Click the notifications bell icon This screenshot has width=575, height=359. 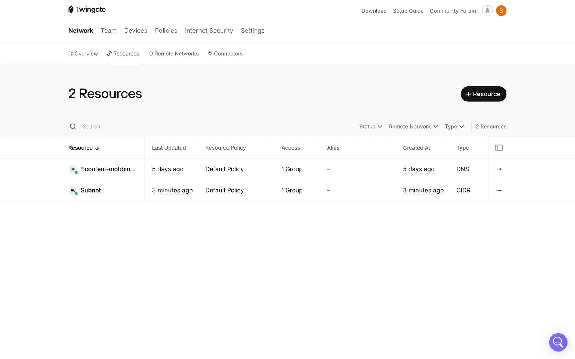487,11
